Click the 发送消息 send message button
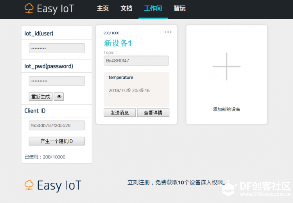Image resolution: width=293 pixels, height=203 pixels. click(120, 113)
